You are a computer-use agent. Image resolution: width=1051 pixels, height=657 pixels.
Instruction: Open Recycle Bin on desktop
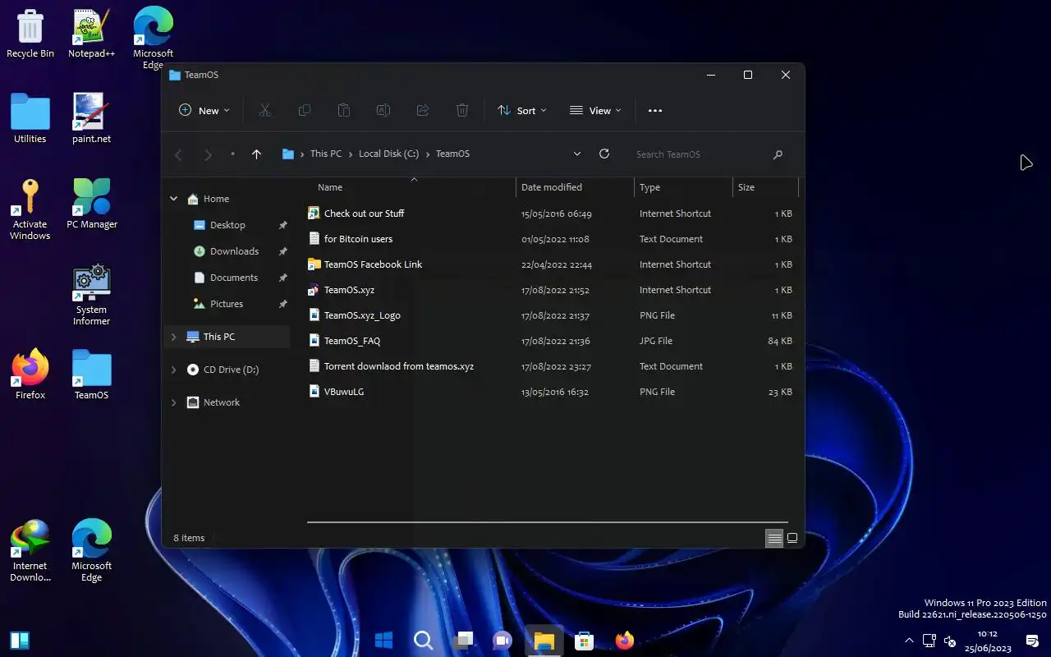[30, 34]
